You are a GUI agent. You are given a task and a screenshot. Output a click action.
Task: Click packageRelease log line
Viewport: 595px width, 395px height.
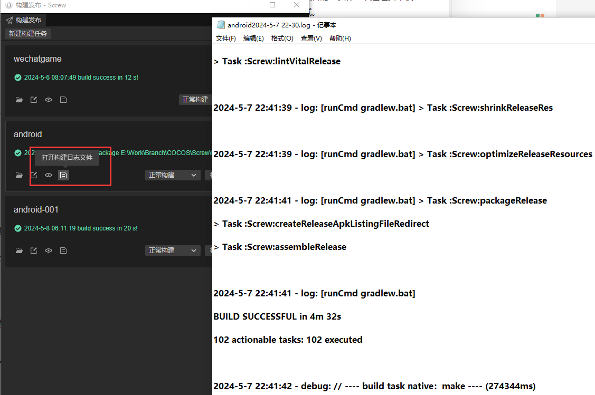tap(380, 200)
